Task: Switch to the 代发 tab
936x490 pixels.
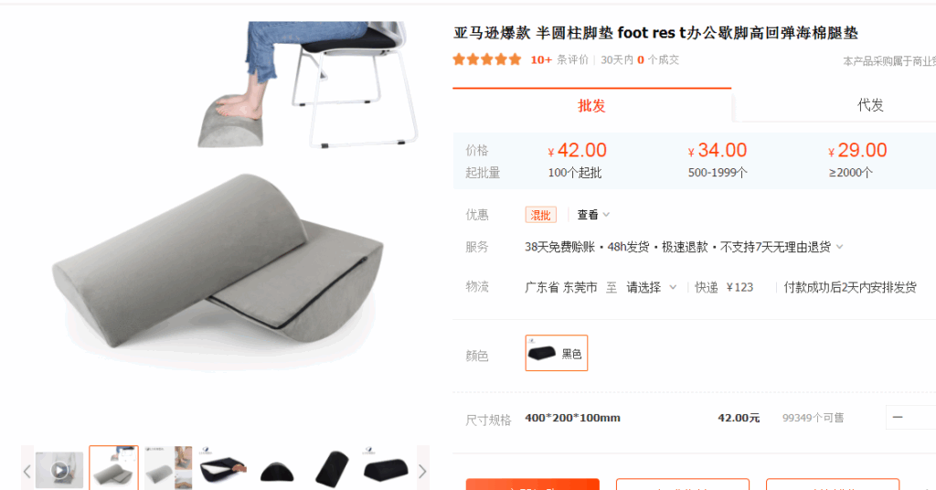Action: click(870, 106)
